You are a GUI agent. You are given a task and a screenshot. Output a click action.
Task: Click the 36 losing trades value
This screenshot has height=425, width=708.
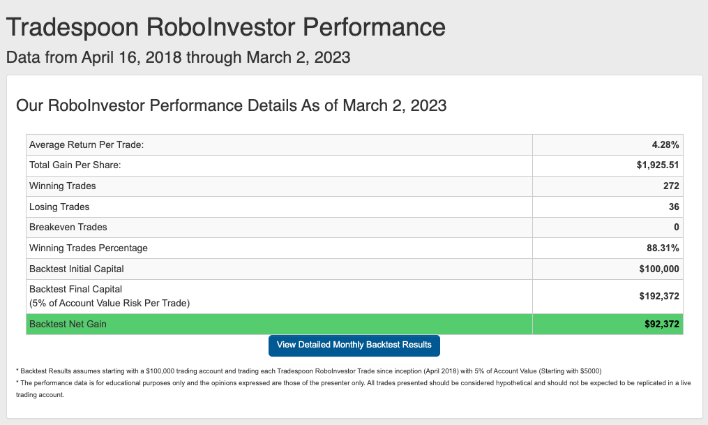(674, 207)
